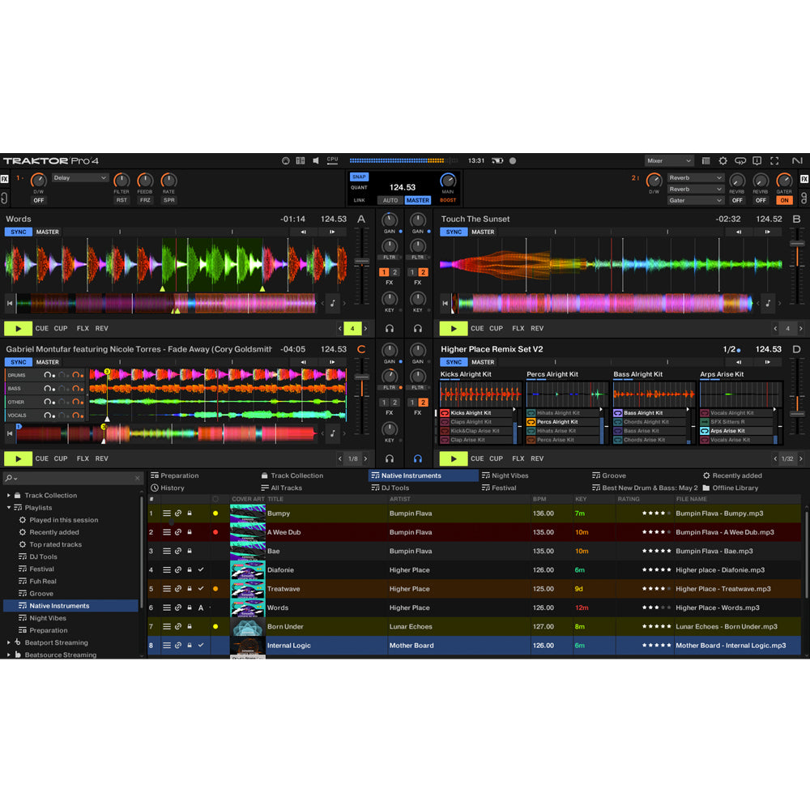Viewport: 810px width, 810px height.
Task: Click the CPU meter in the top bar
Action: 331,160
